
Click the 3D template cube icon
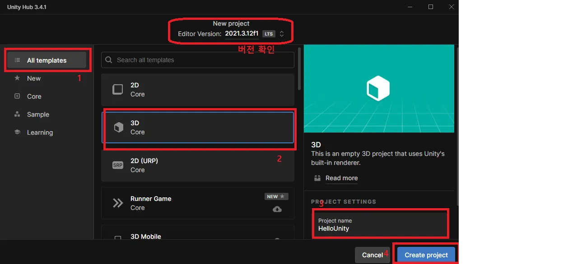tap(118, 127)
